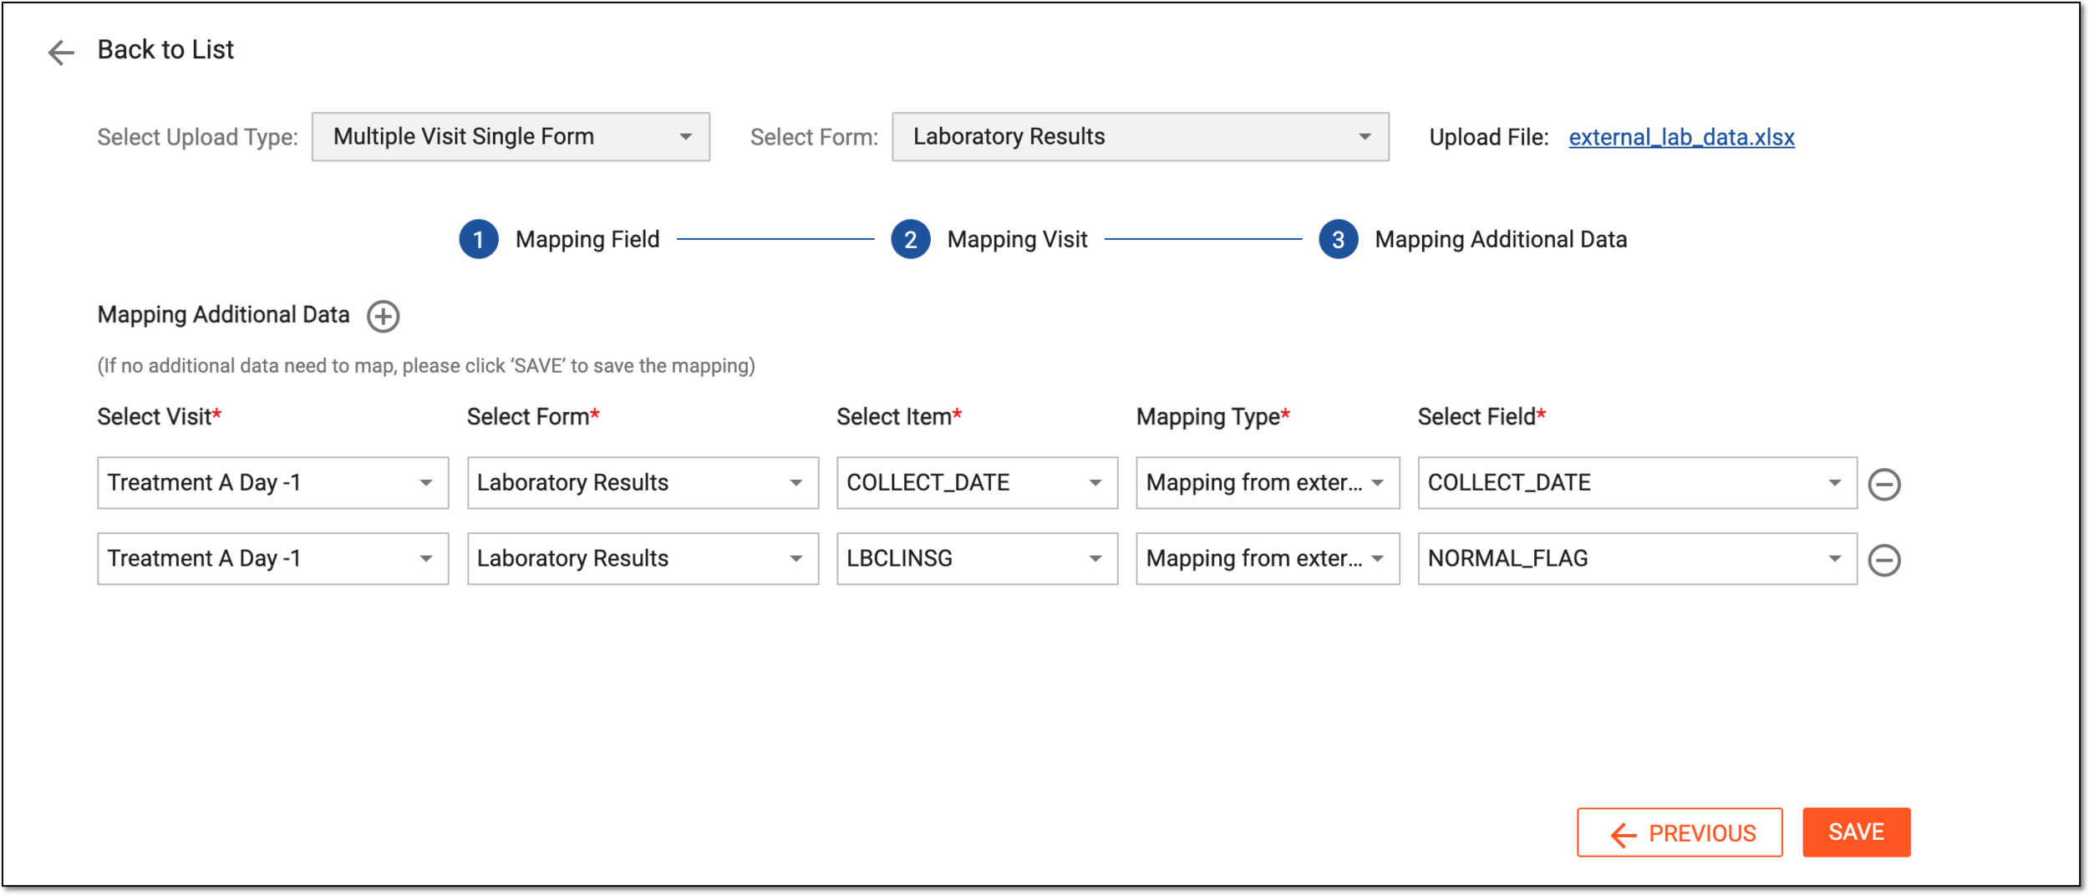Screen dimensions: 2089x895
Task: Go to step 2 Mapping Visit
Action: [x=989, y=240]
